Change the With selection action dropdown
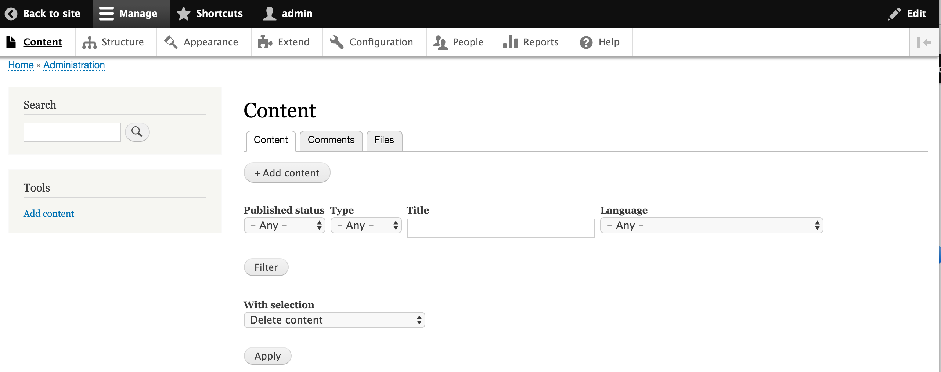 tap(334, 320)
